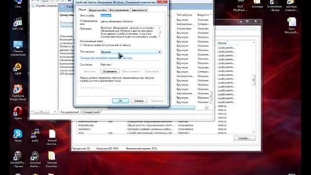Click the 'Службы...' button in Task Manager
311x175 pixels.
tap(244, 138)
